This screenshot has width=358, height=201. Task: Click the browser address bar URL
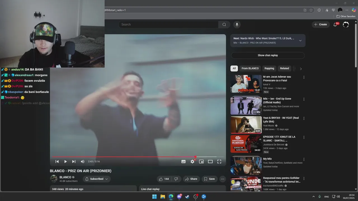coord(115,10)
